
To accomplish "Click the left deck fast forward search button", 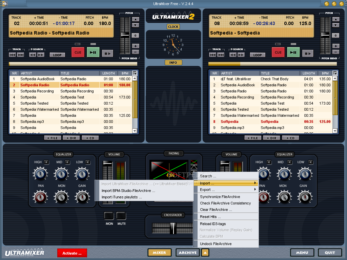I will (x=41, y=55).
